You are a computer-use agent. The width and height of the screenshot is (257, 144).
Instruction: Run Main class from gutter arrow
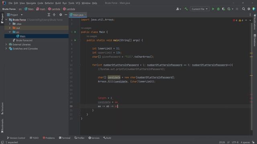(75, 32)
